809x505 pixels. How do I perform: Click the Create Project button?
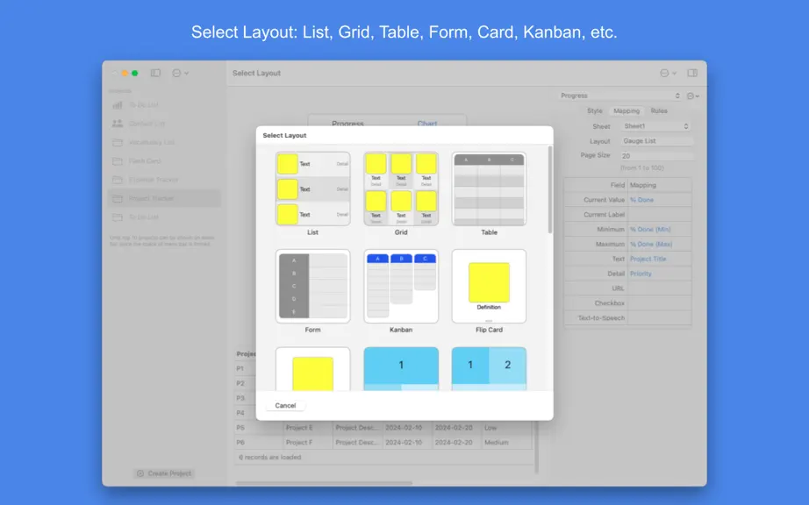tap(164, 473)
